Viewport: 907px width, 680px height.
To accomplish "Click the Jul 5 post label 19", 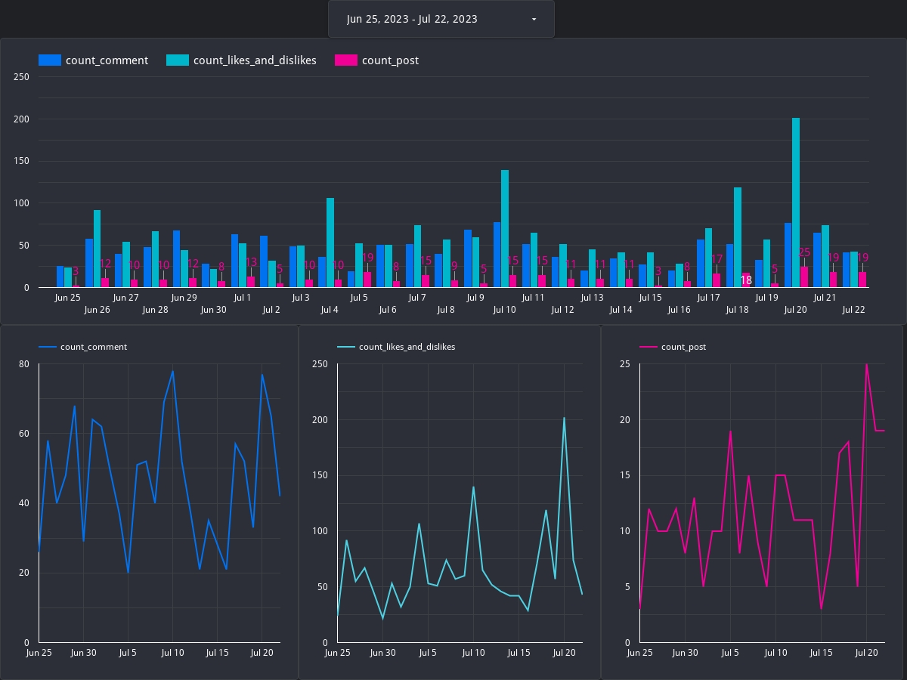I will 368,258.
